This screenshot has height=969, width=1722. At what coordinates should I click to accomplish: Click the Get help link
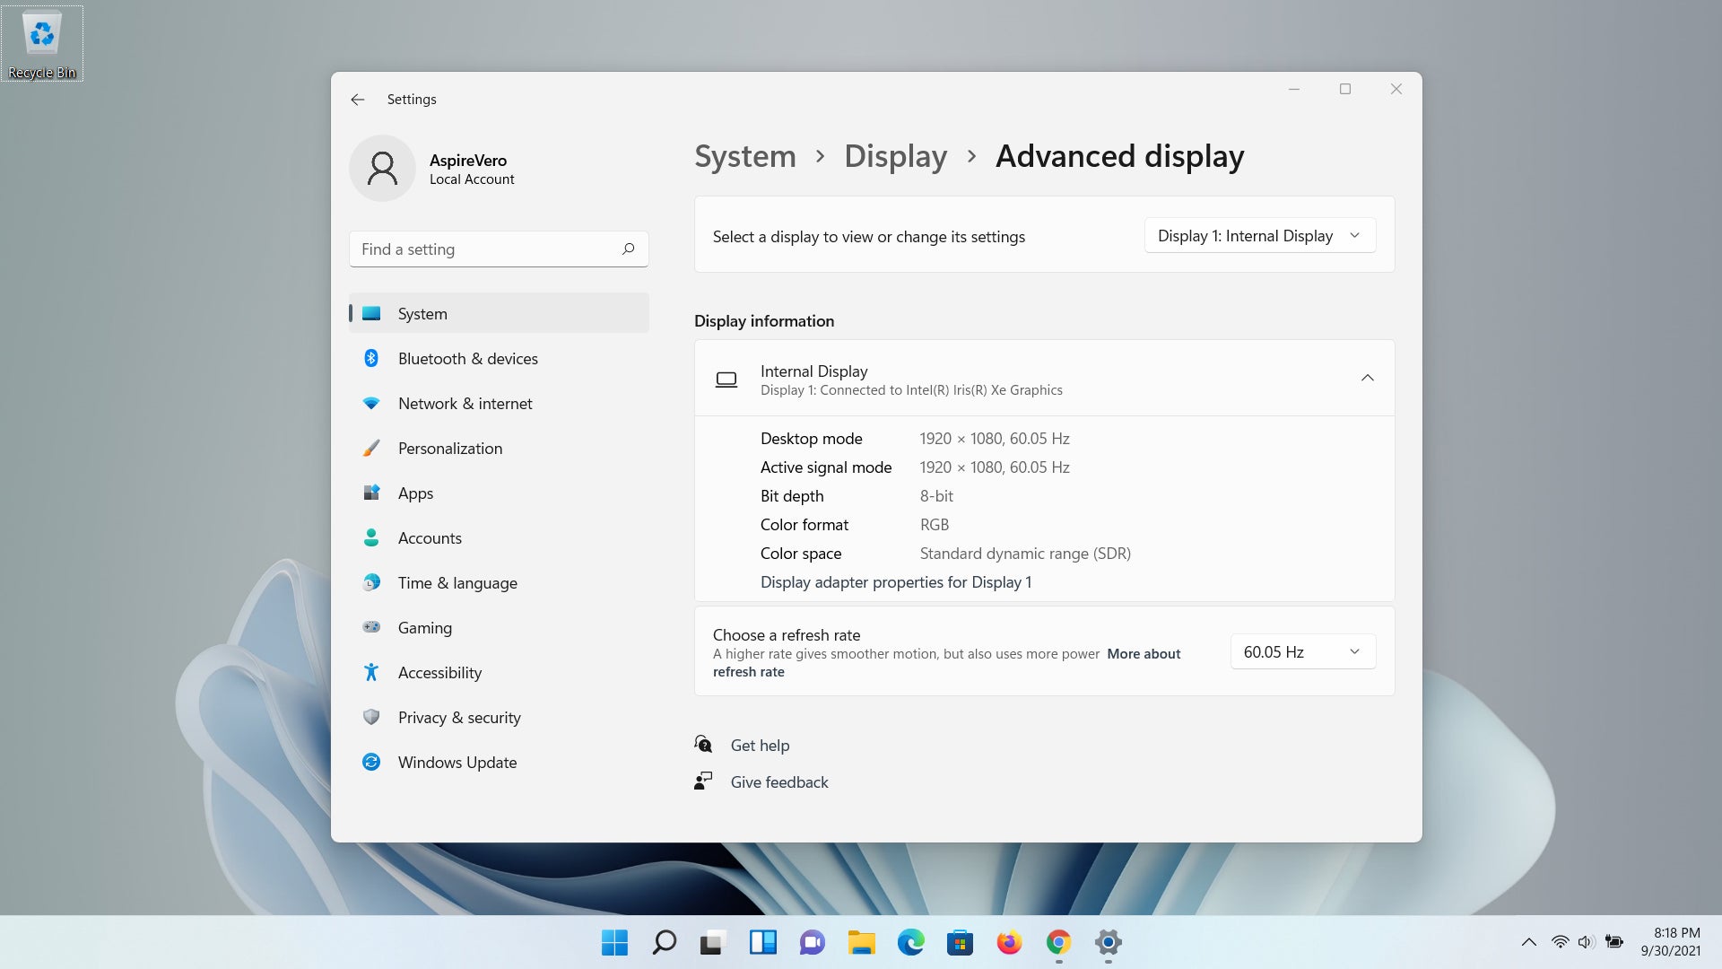pyautogui.click(x=760, y=746)
